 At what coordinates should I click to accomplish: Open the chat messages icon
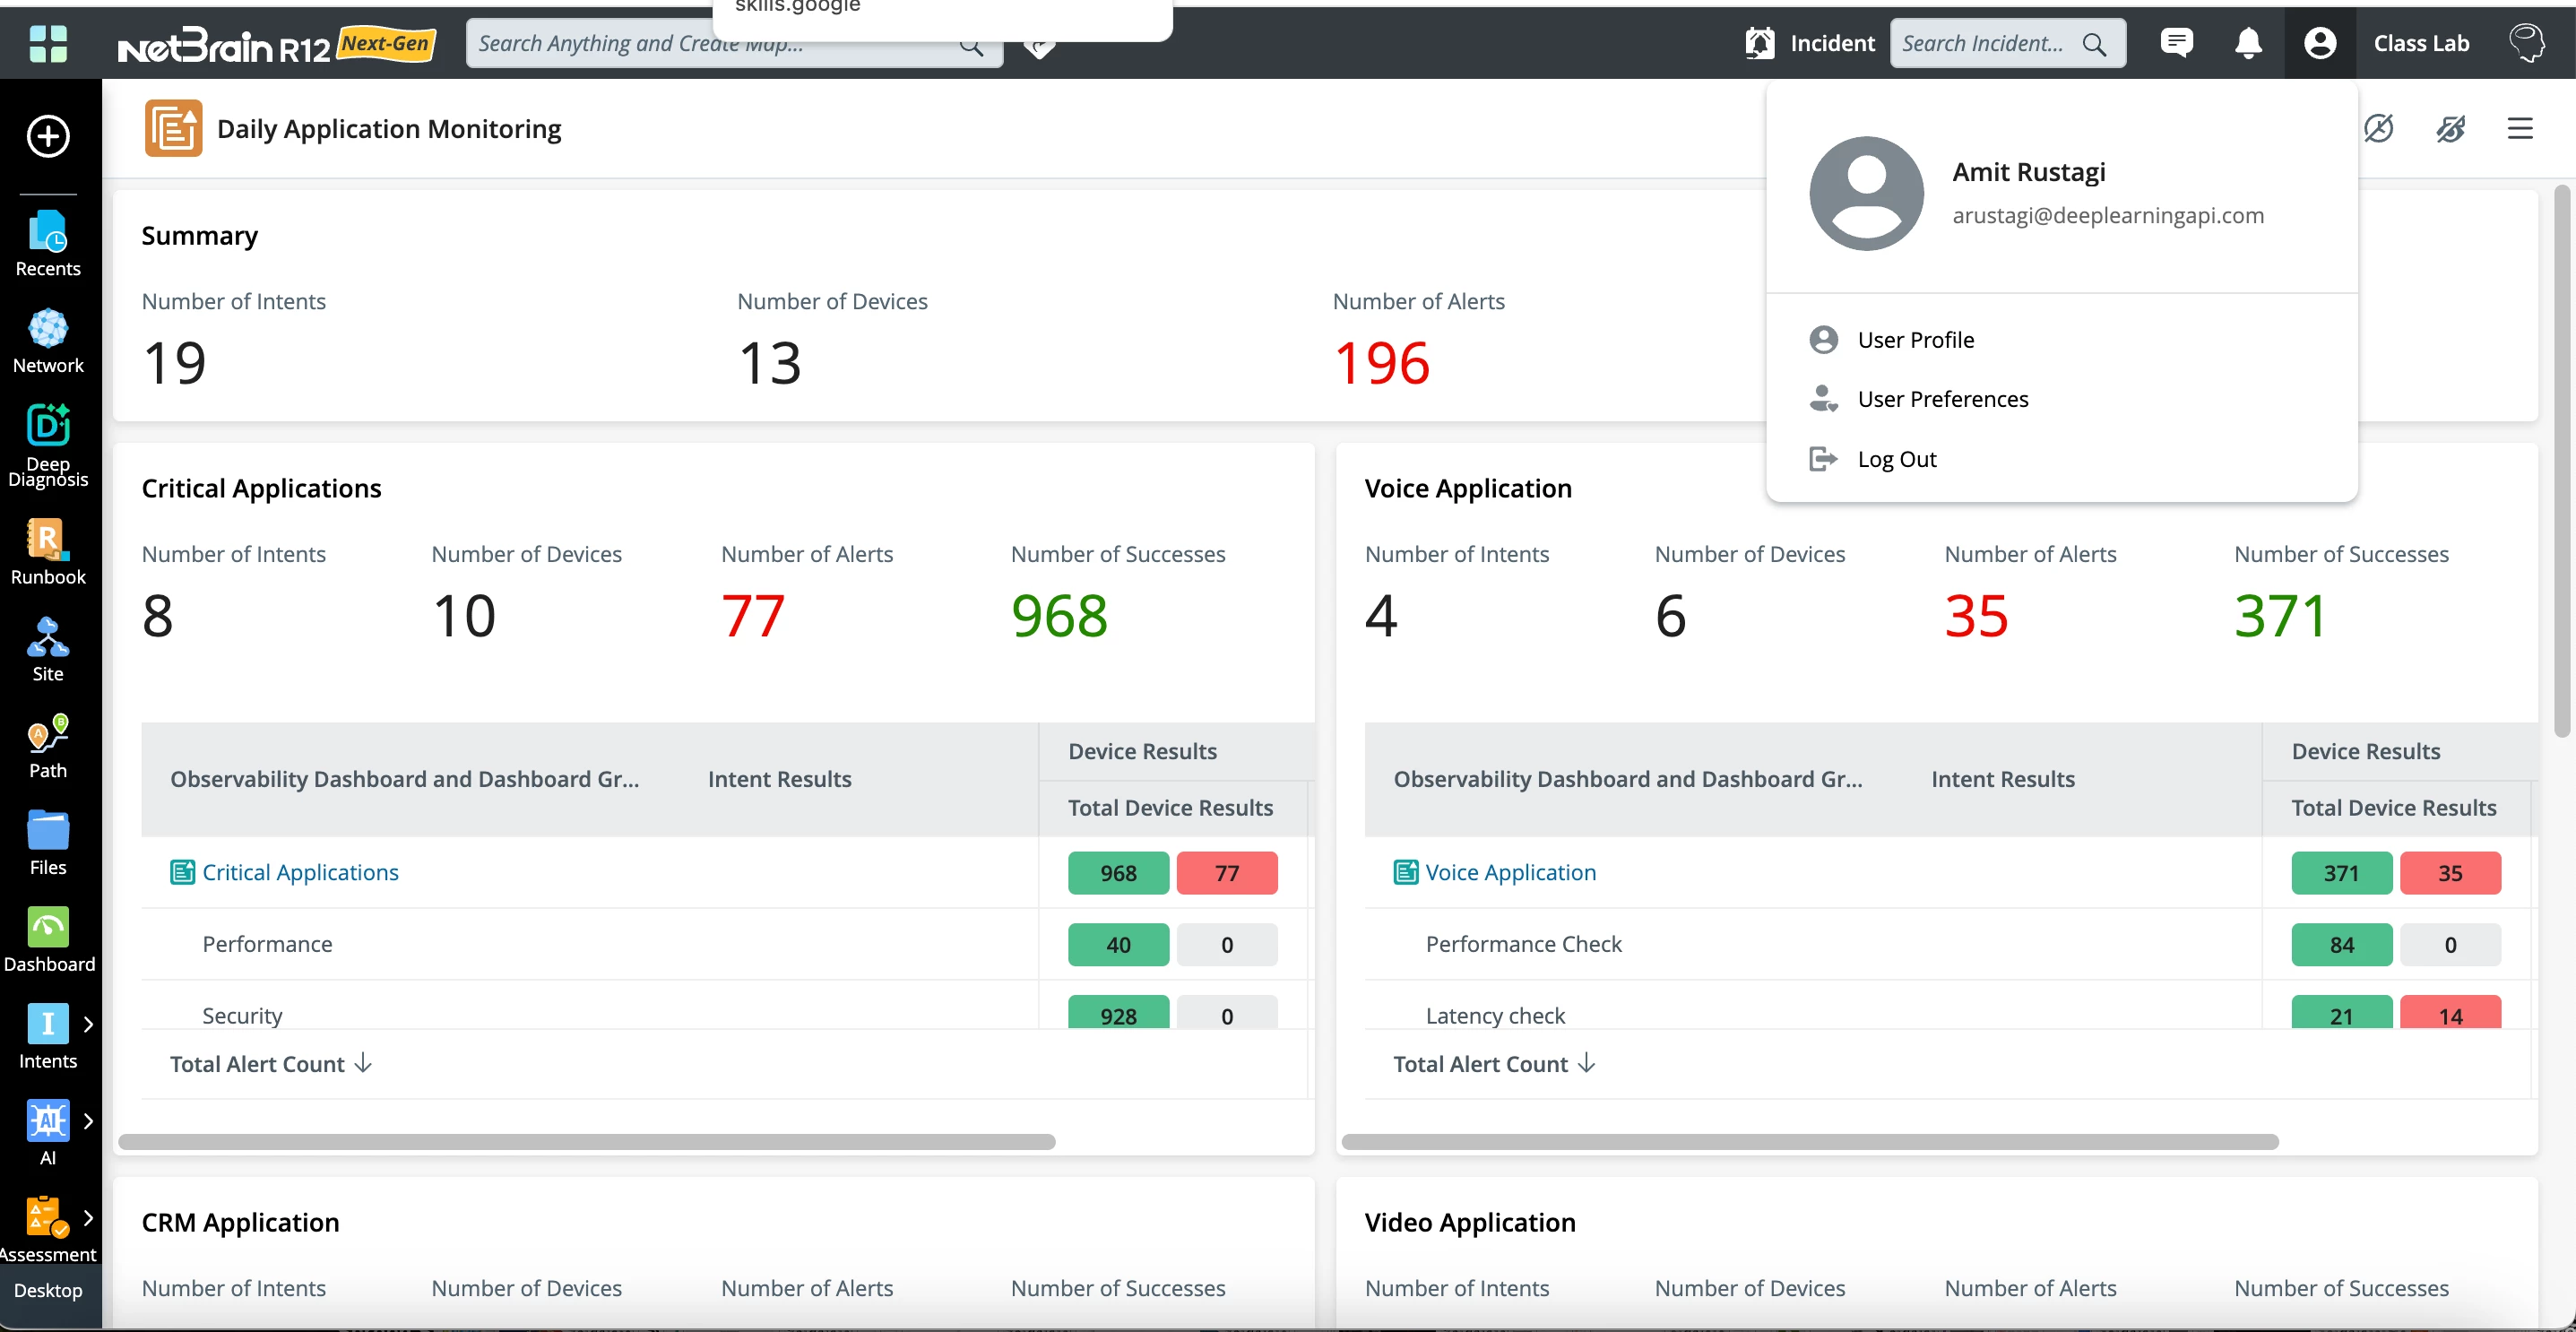point(2176,43)
